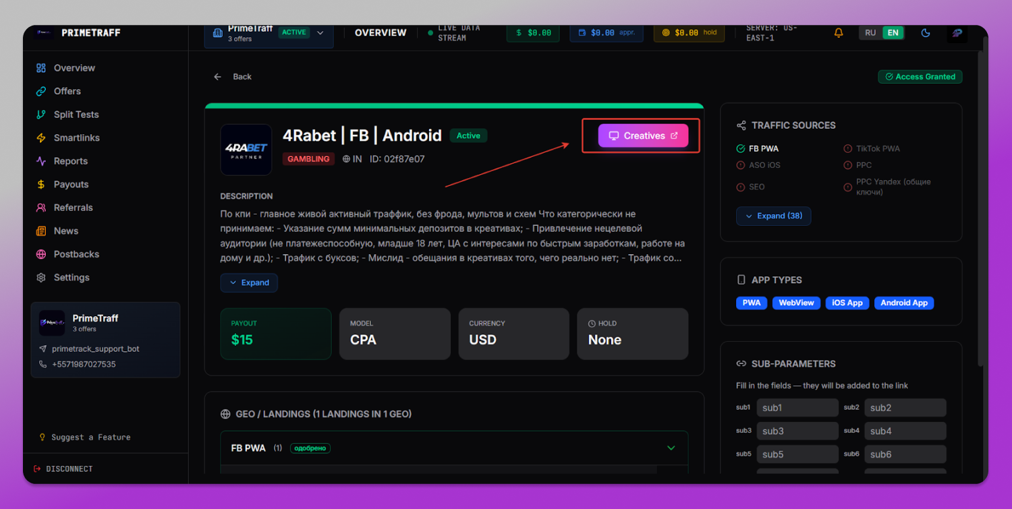This screenshot has width=1012, height=509.
Task: Click the Sub-Parameters link icon
Action: pos(741,364)
